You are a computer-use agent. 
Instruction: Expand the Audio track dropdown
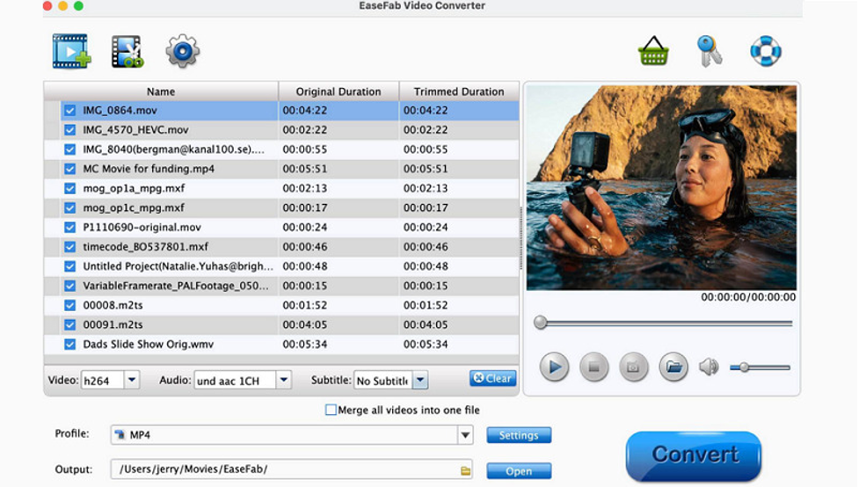coord(283,381)
